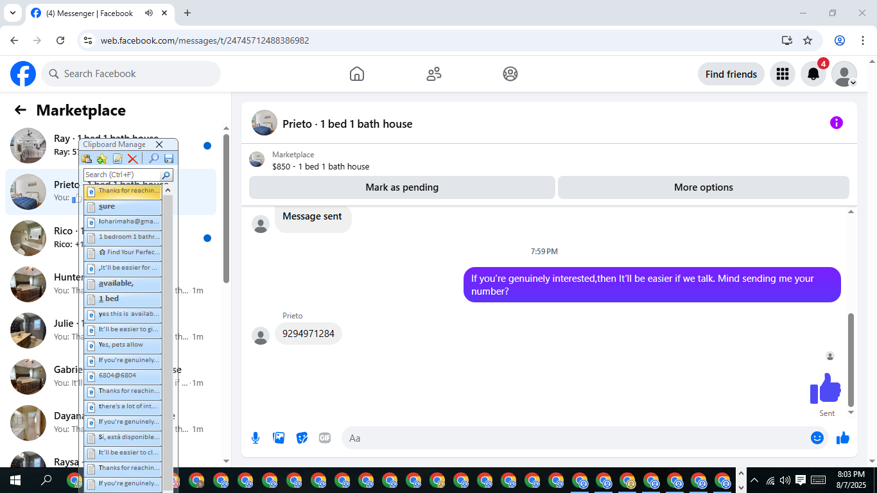Delete clip with the red X icon
Viewport: 877px width, 493px height.
(x=132, y=159)
